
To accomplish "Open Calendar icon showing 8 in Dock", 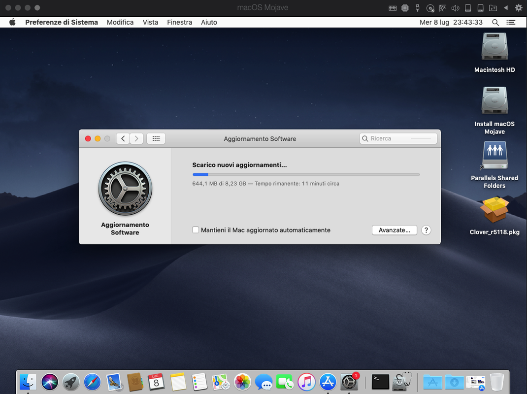I will click(x=156, y=382).
